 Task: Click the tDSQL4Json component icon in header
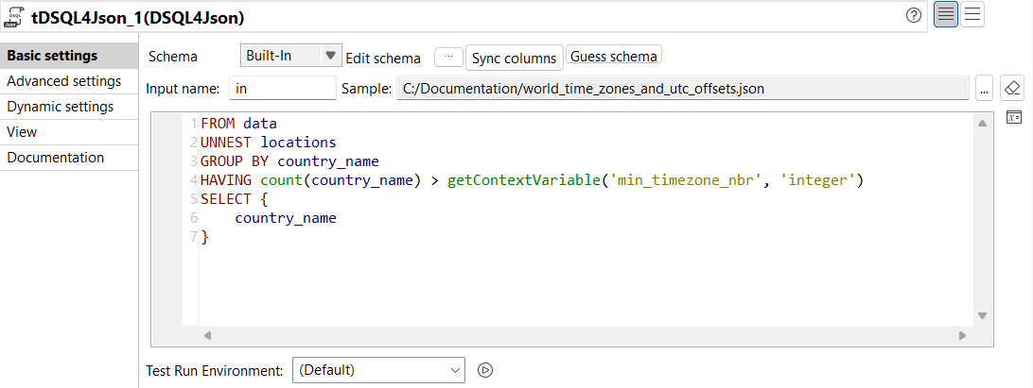tap(13, 16)
